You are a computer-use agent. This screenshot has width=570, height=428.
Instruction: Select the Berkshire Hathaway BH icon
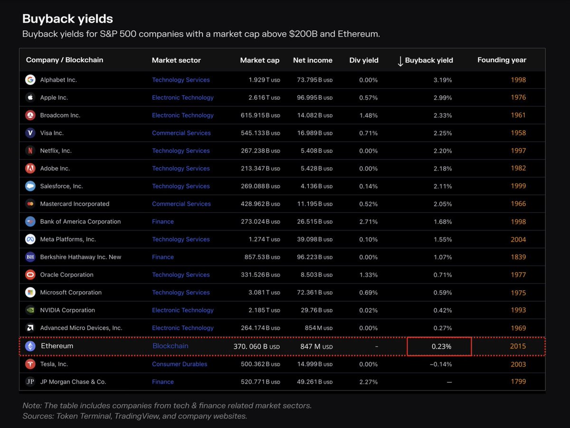(x=30, y=257)
